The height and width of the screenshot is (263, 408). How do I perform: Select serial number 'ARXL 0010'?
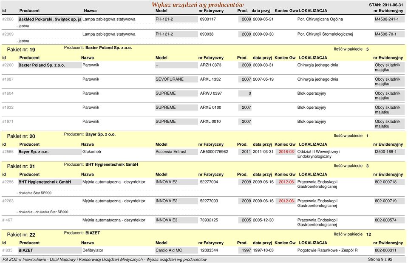(210, 122)
